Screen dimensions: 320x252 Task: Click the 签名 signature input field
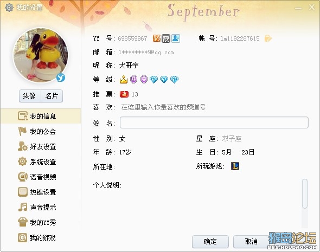(214, 122)
